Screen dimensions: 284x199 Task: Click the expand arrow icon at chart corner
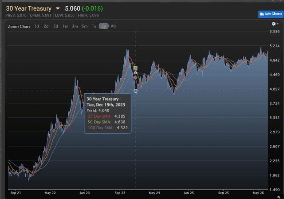(279, 197)
